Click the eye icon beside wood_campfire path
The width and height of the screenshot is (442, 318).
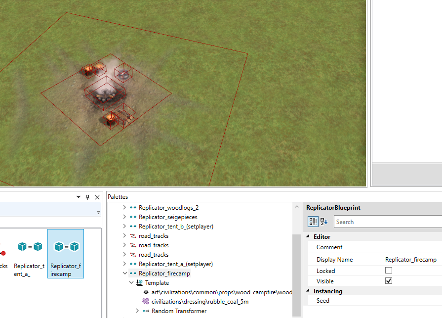coord(146,292)
